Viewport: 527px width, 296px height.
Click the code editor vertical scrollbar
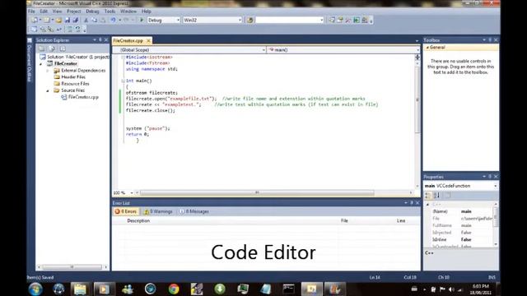[x=417, y=99]
